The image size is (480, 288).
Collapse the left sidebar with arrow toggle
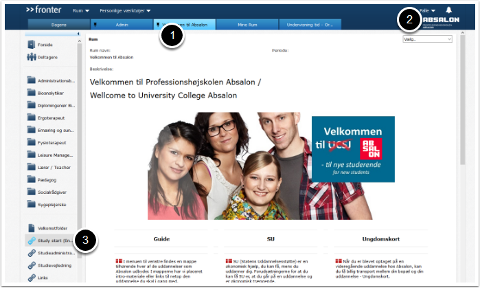[x=78, y=34]
